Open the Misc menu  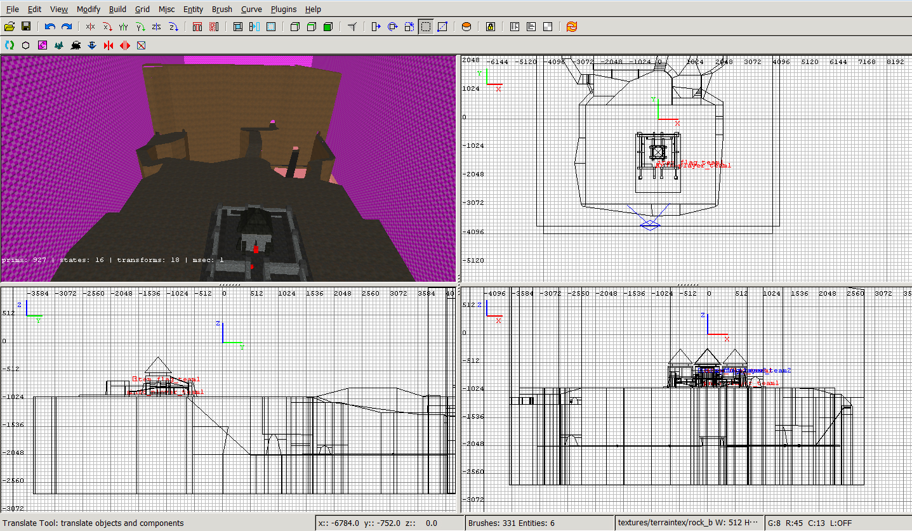click(x=166, y=10)
